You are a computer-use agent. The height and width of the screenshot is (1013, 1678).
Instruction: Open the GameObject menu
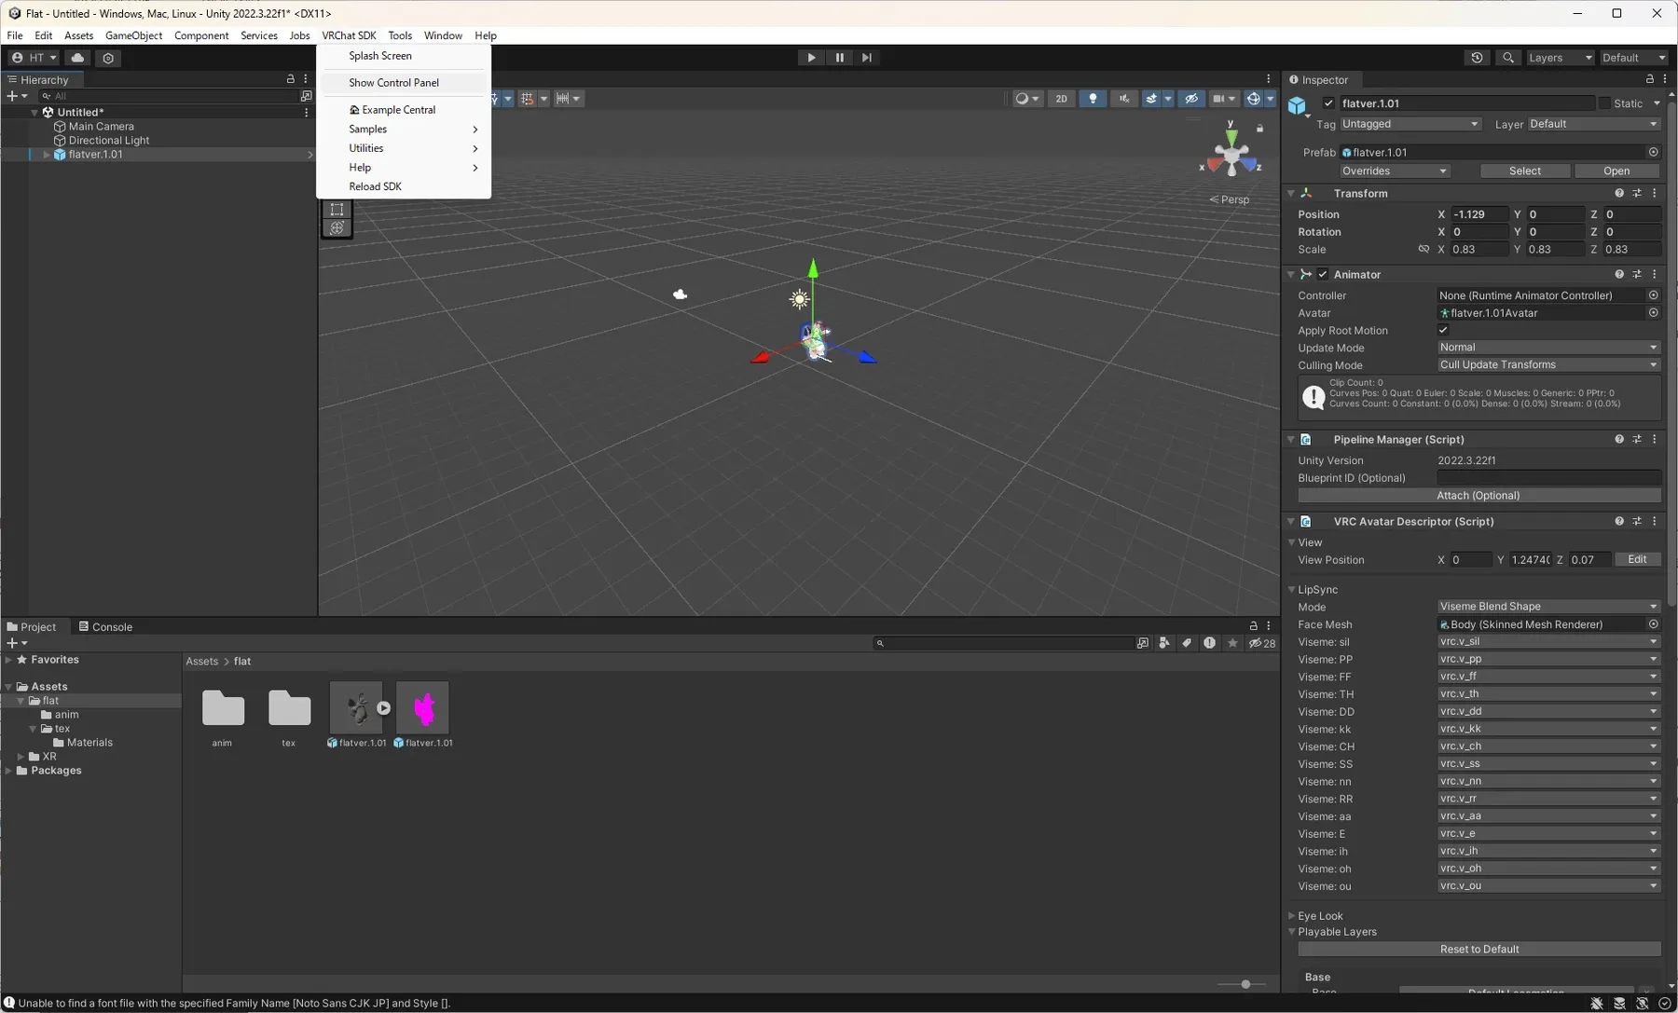(x=133, y=35)
